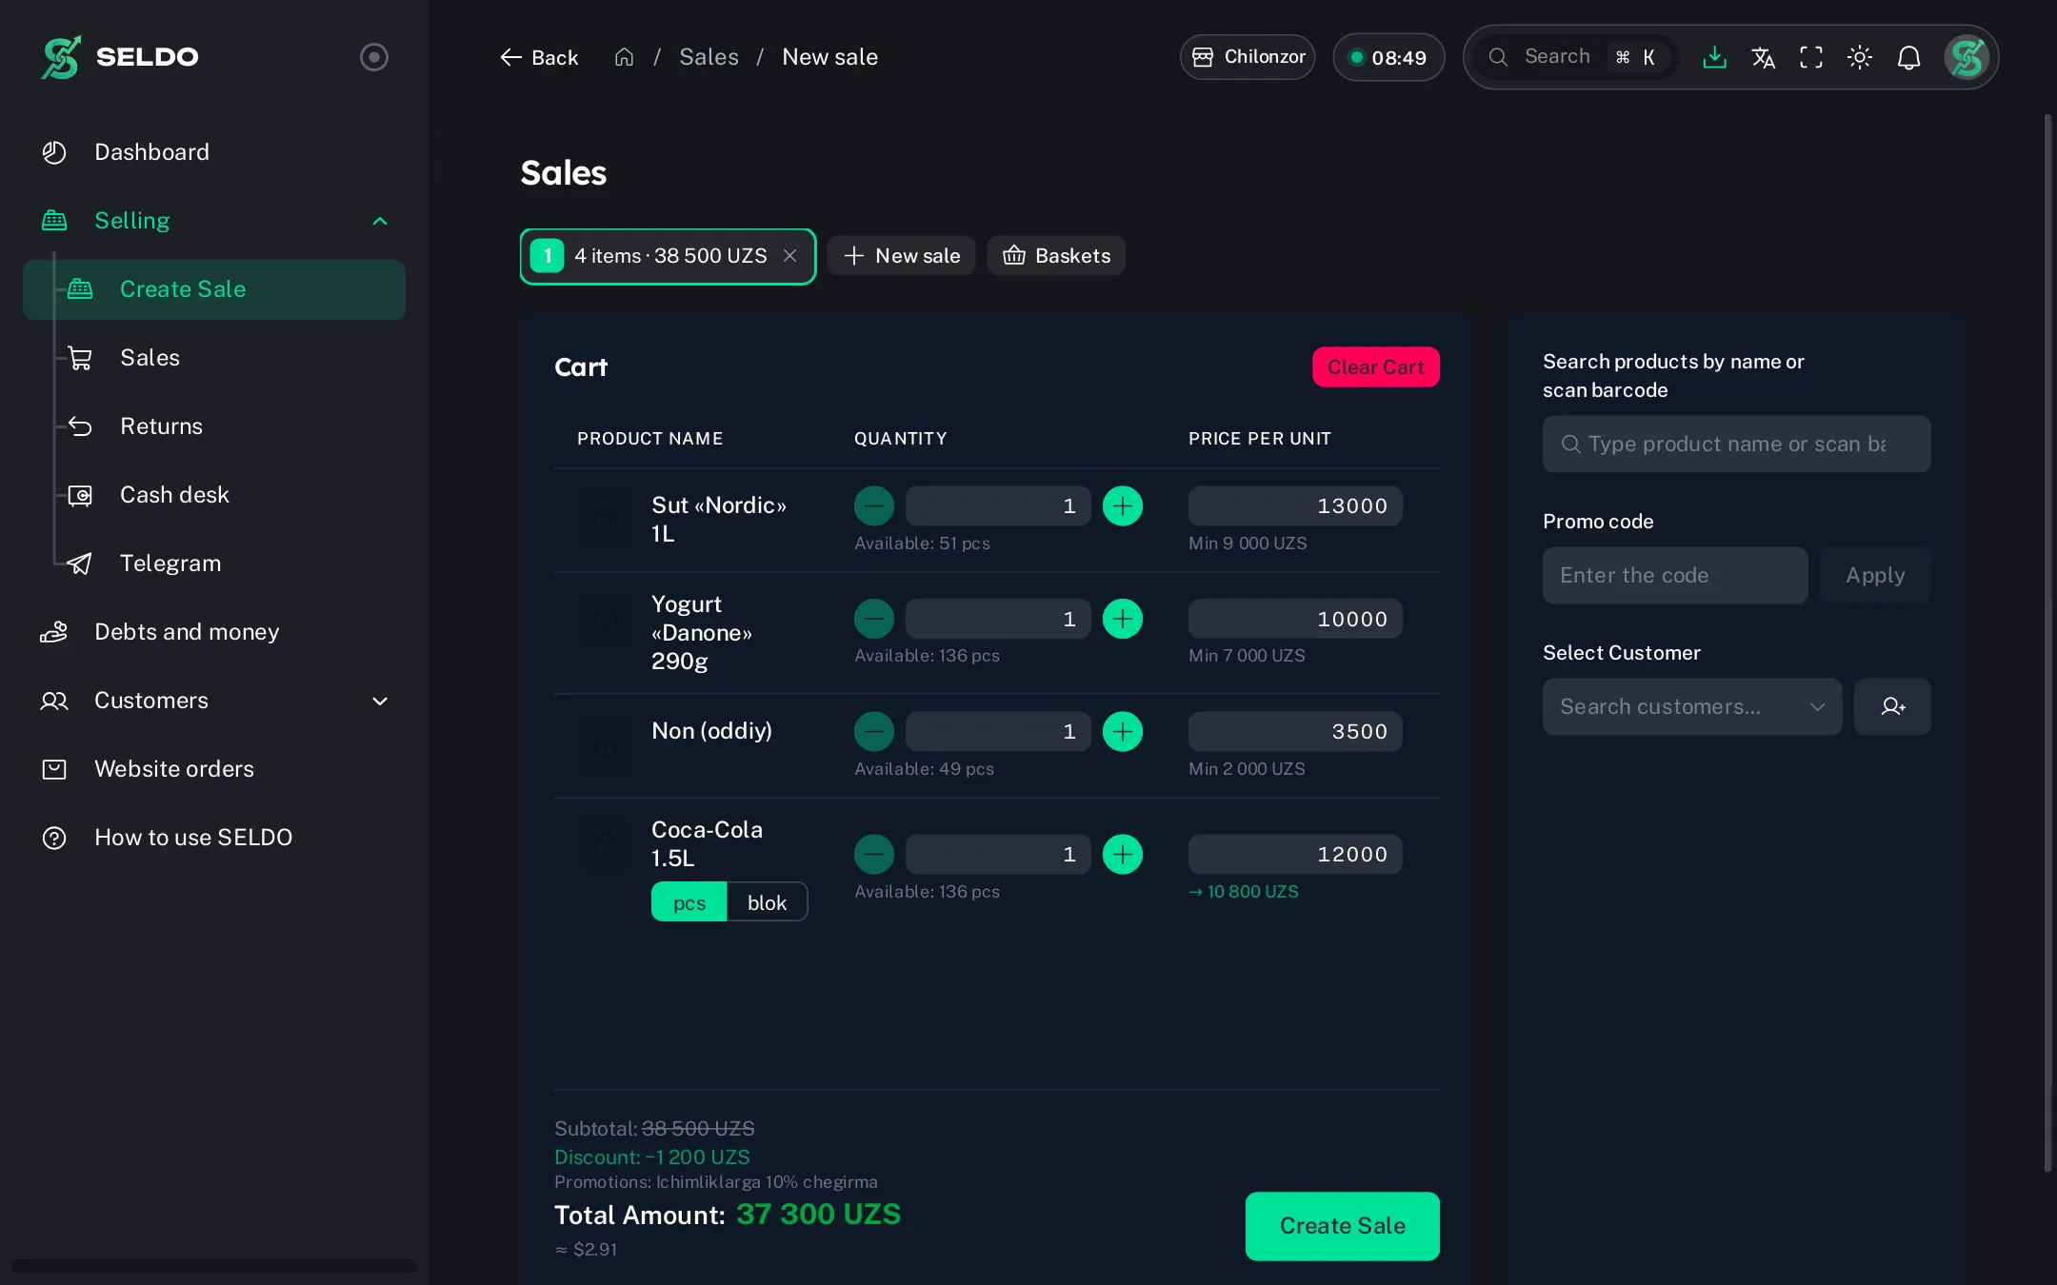The image size is (2057, 1285).
Task: Open the Dashboard page
Action: pos(214,152)
